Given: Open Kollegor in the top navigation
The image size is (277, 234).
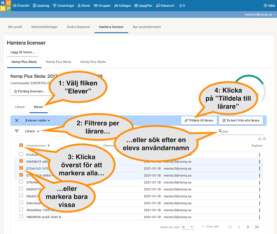Looking at the screenshot, I should pos(122,6).
